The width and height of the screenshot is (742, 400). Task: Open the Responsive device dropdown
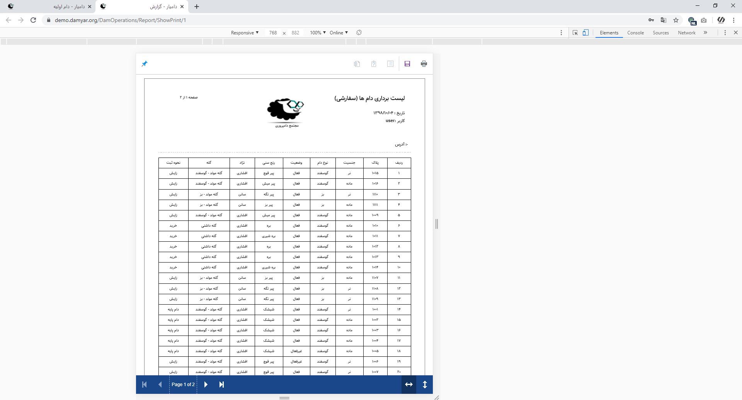(245, 33)
